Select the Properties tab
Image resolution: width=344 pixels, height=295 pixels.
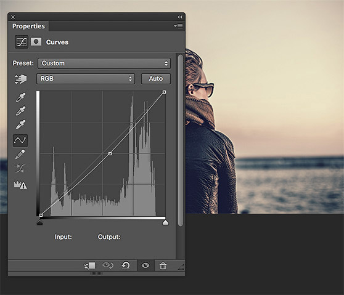click(x=28, y=26)
